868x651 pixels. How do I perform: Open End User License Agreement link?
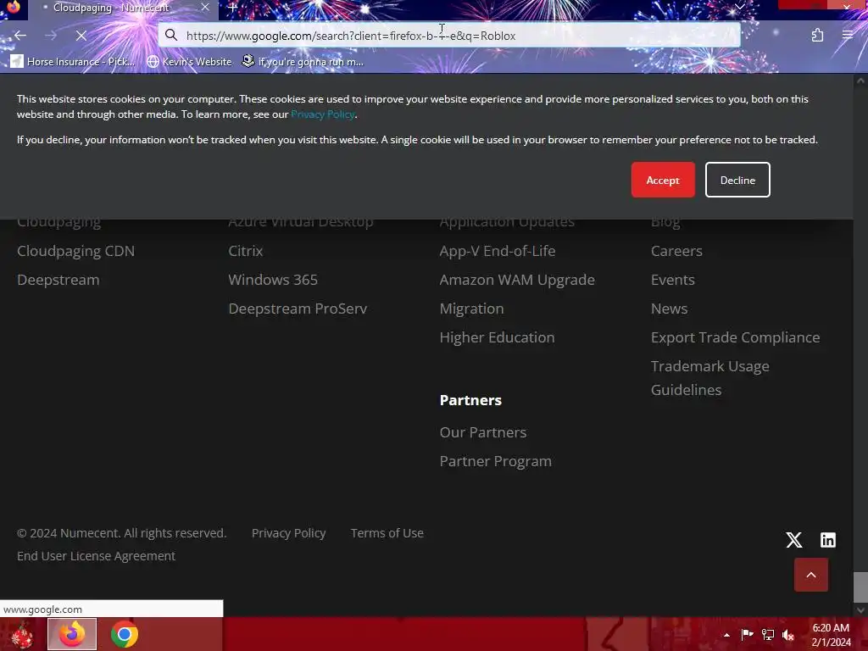(x=96, y=556)
